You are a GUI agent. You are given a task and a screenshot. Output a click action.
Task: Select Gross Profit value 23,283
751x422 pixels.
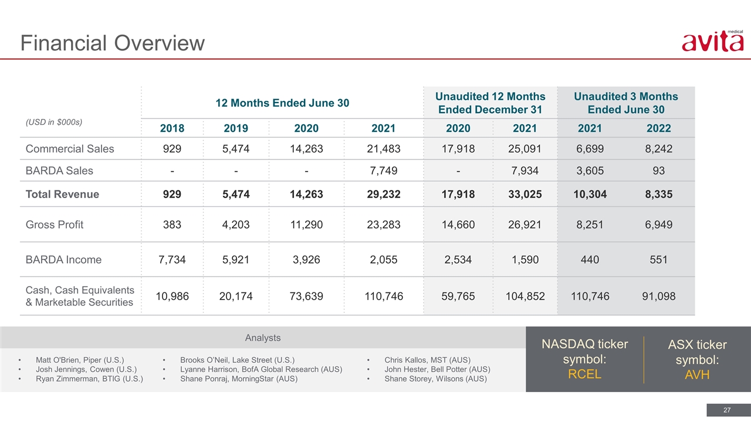384,224
